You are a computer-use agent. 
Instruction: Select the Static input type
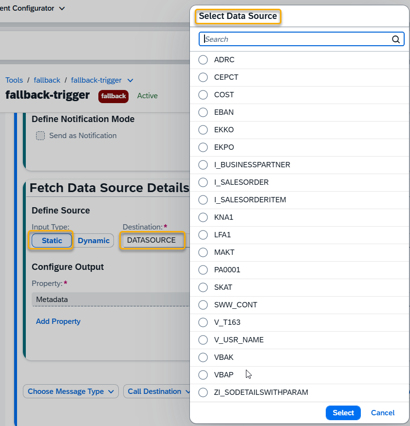[52, 241]
